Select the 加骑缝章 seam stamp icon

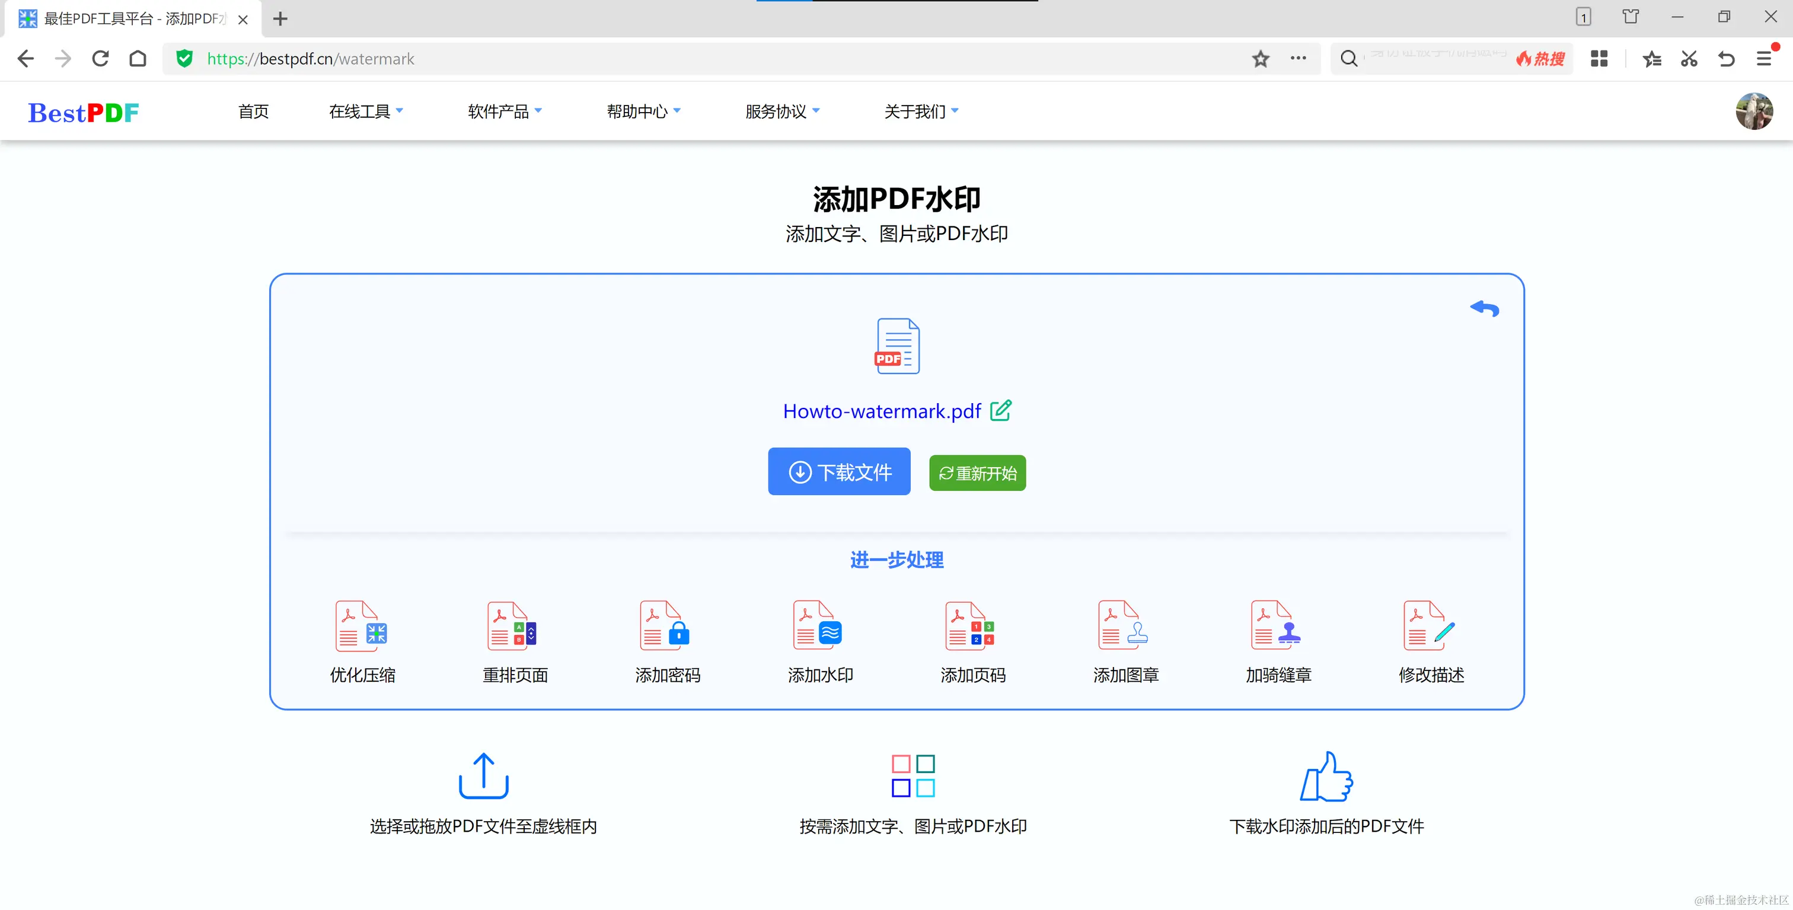(x=1277, y=625)
